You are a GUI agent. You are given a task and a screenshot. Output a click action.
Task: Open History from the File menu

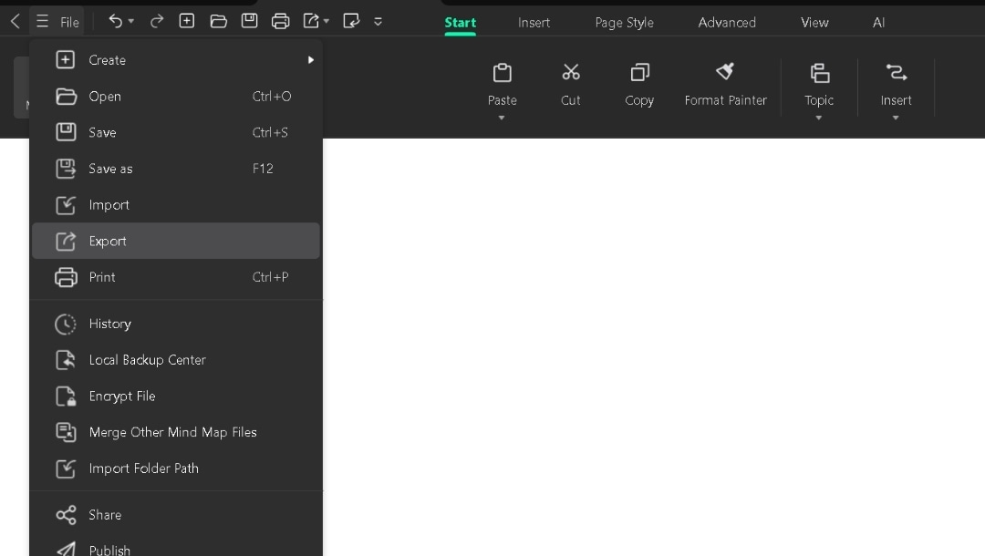tap(176, 324)
